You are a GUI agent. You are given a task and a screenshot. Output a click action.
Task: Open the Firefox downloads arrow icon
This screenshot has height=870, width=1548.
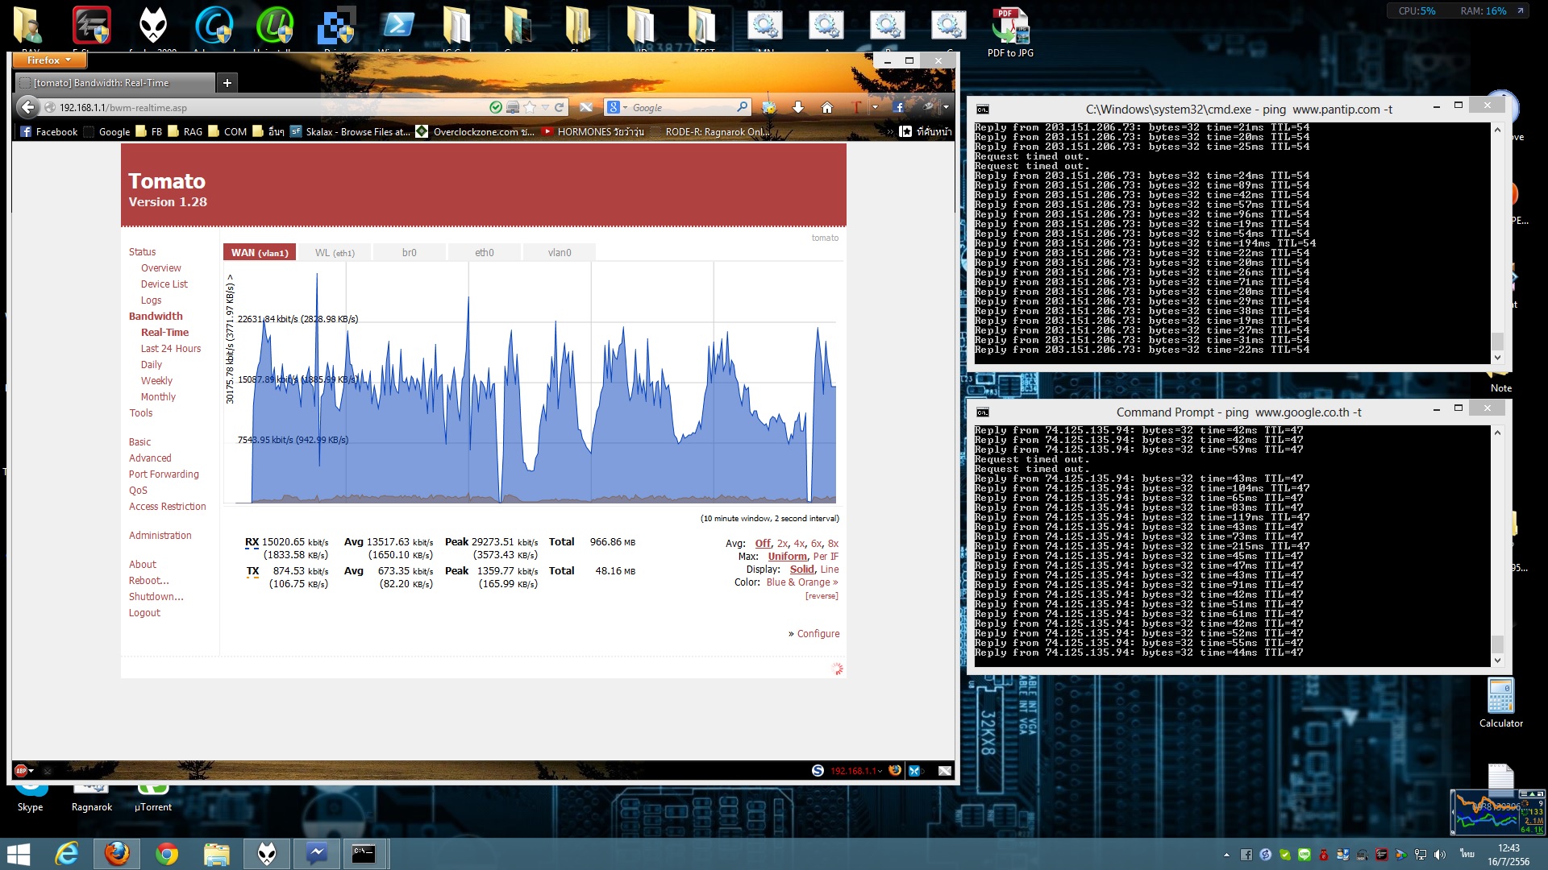pos(797,107)
